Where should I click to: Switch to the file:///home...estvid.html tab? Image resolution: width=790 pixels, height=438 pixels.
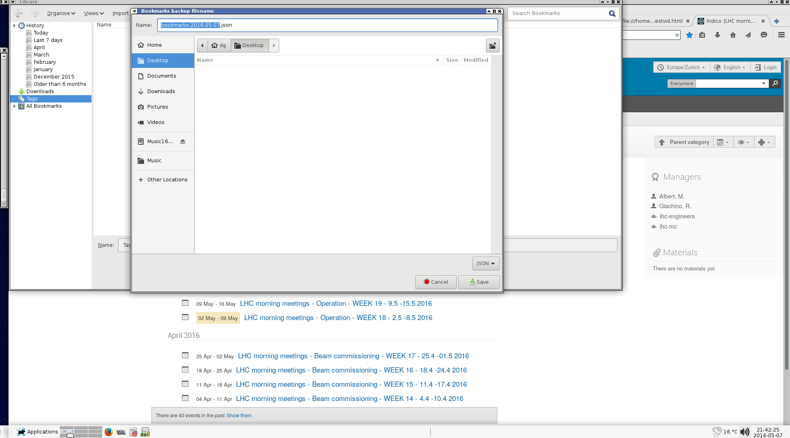[657, 21]
